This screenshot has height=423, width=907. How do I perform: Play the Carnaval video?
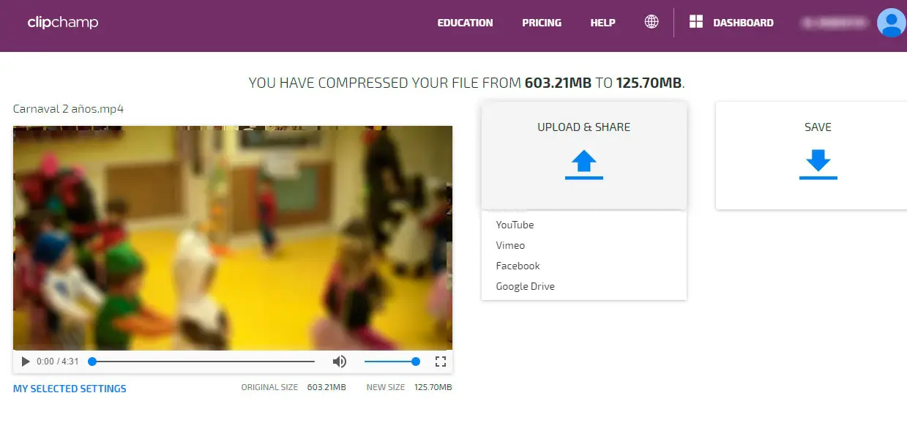[x=26, y=362]
